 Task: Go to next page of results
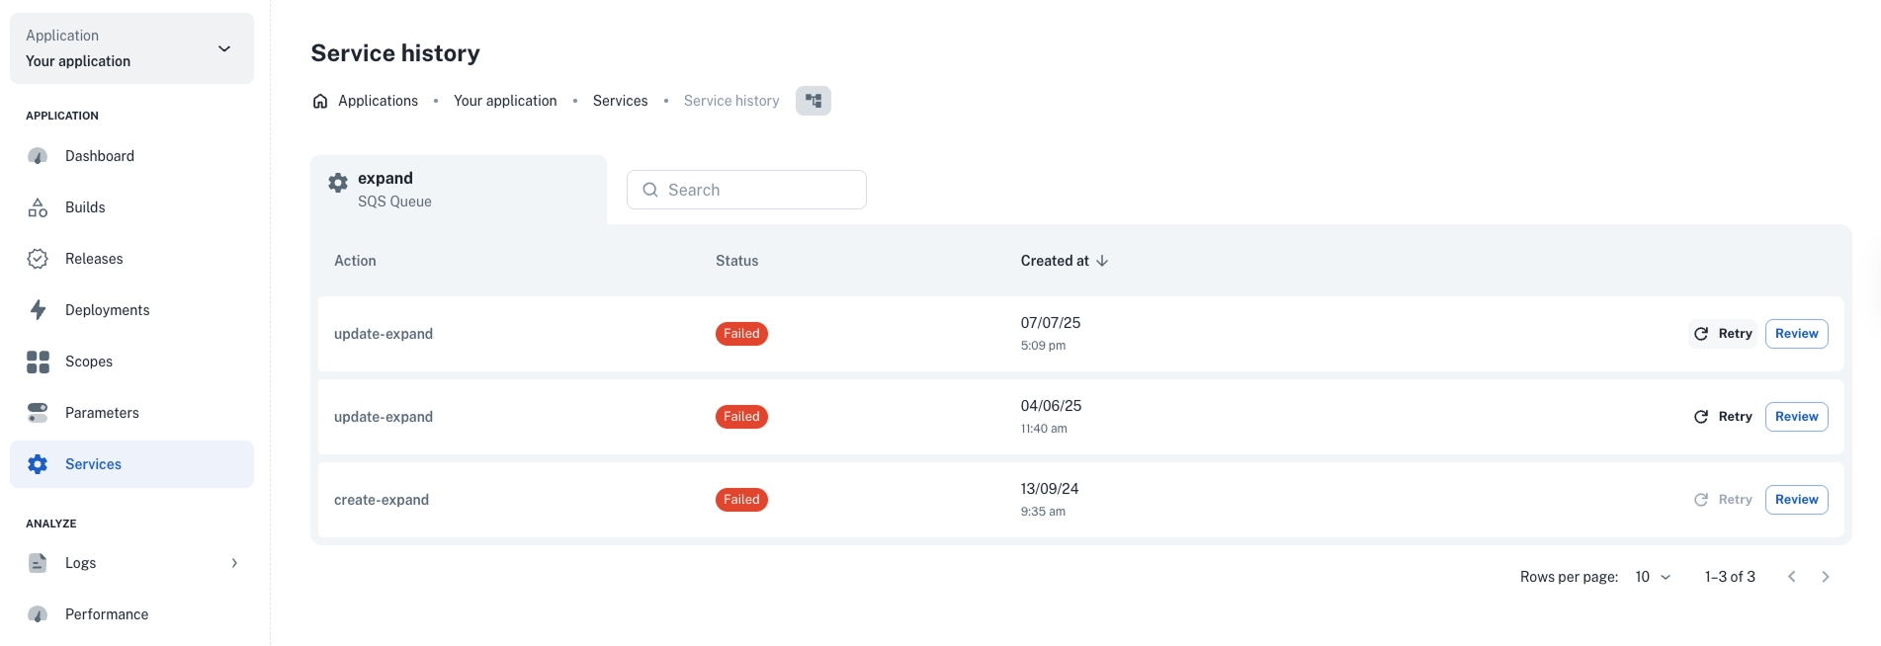pos(1825,577)
